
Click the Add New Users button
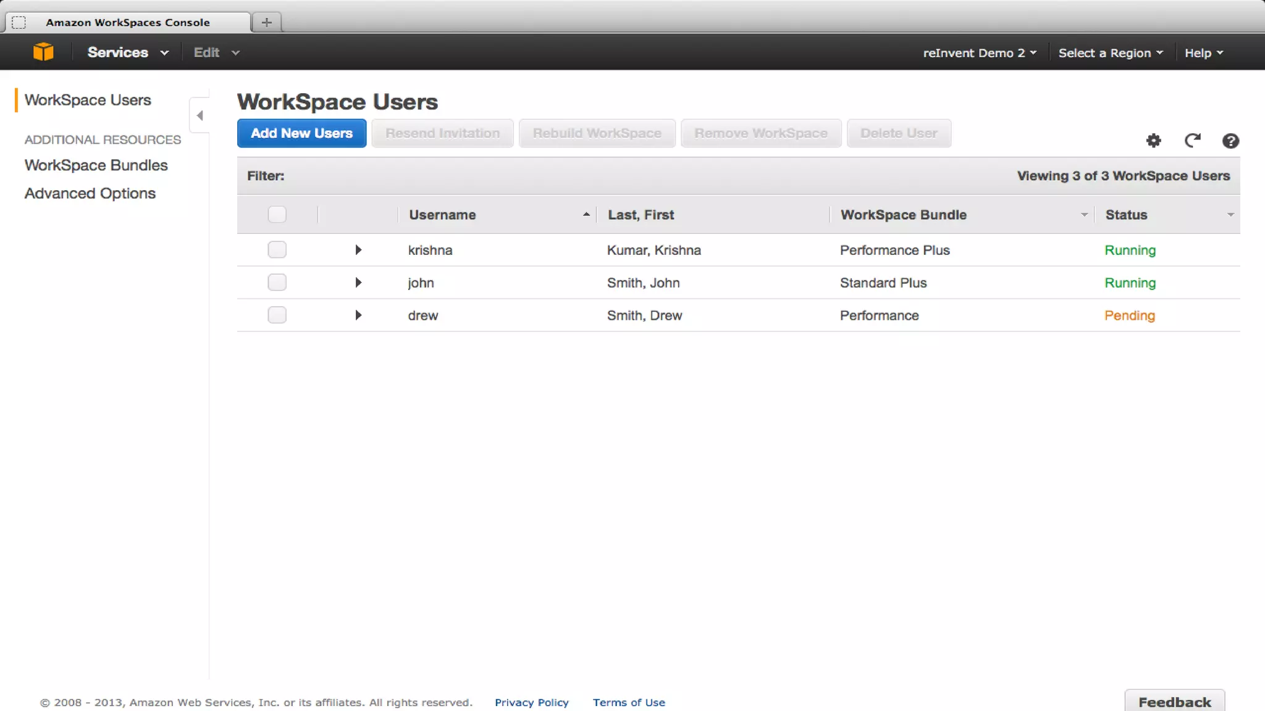pyautogui.click(x=301, y=133)
